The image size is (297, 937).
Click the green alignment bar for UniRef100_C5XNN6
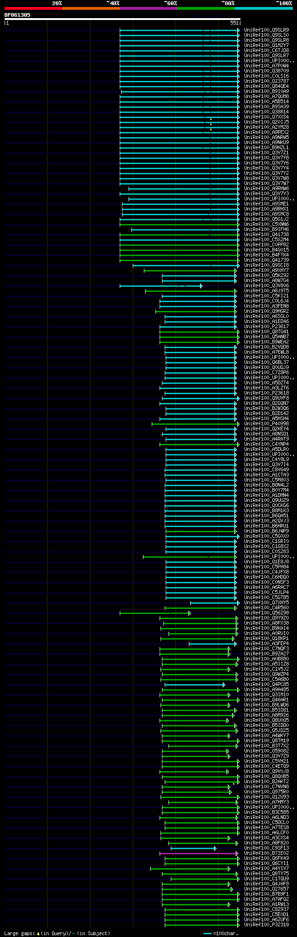[180, 224]
